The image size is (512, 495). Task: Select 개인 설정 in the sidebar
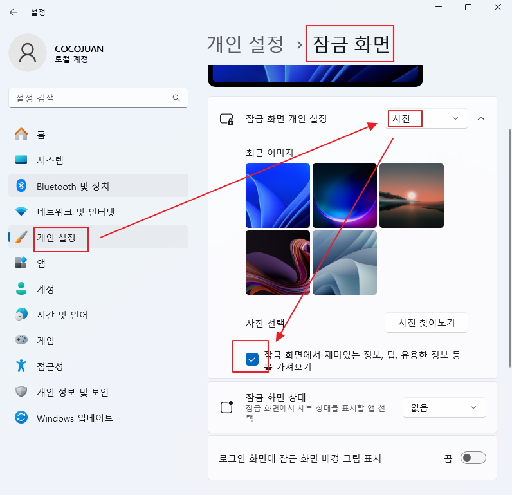tap(98, 238)
